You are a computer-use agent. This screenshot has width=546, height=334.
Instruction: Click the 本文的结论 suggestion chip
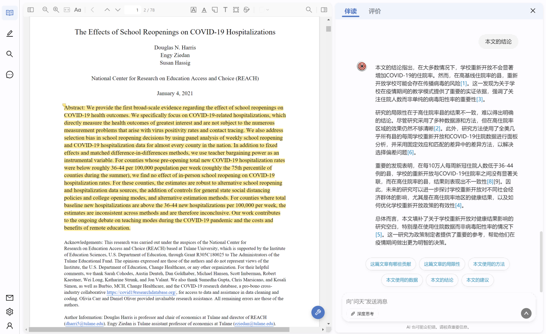click(442, 280)
